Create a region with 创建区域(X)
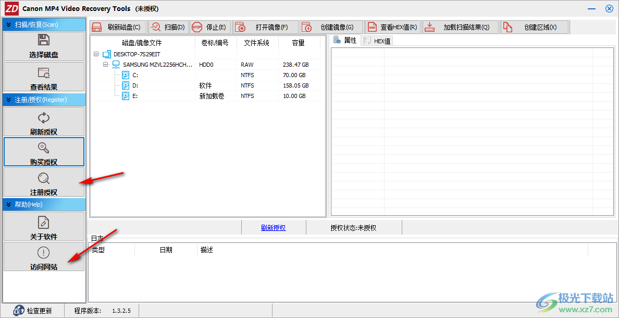The width and height of the screenshot is (619, 318). coord(535,27)
